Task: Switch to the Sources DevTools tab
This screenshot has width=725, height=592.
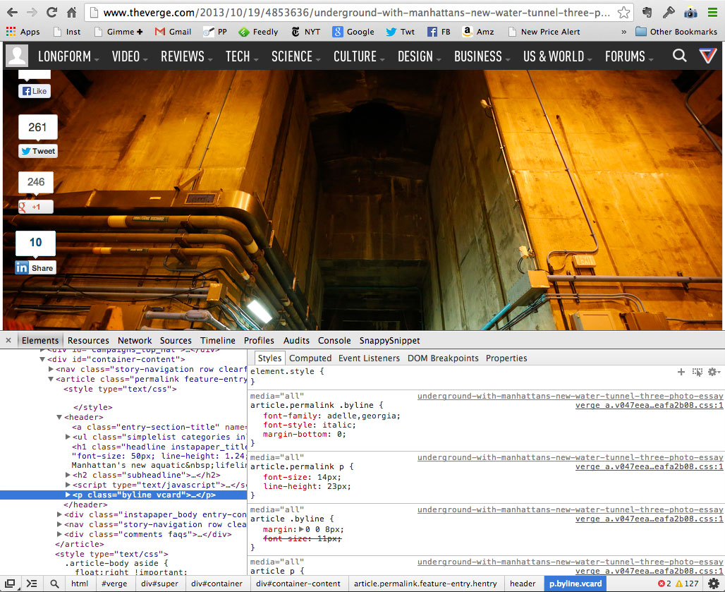Action: click(x=176, y=340)
